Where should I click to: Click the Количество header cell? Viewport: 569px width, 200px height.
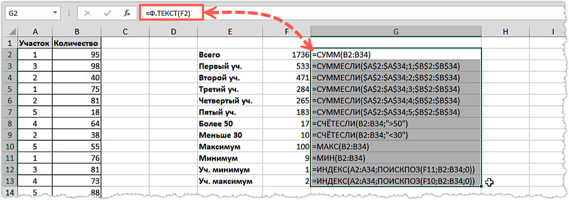coord(77,43)
